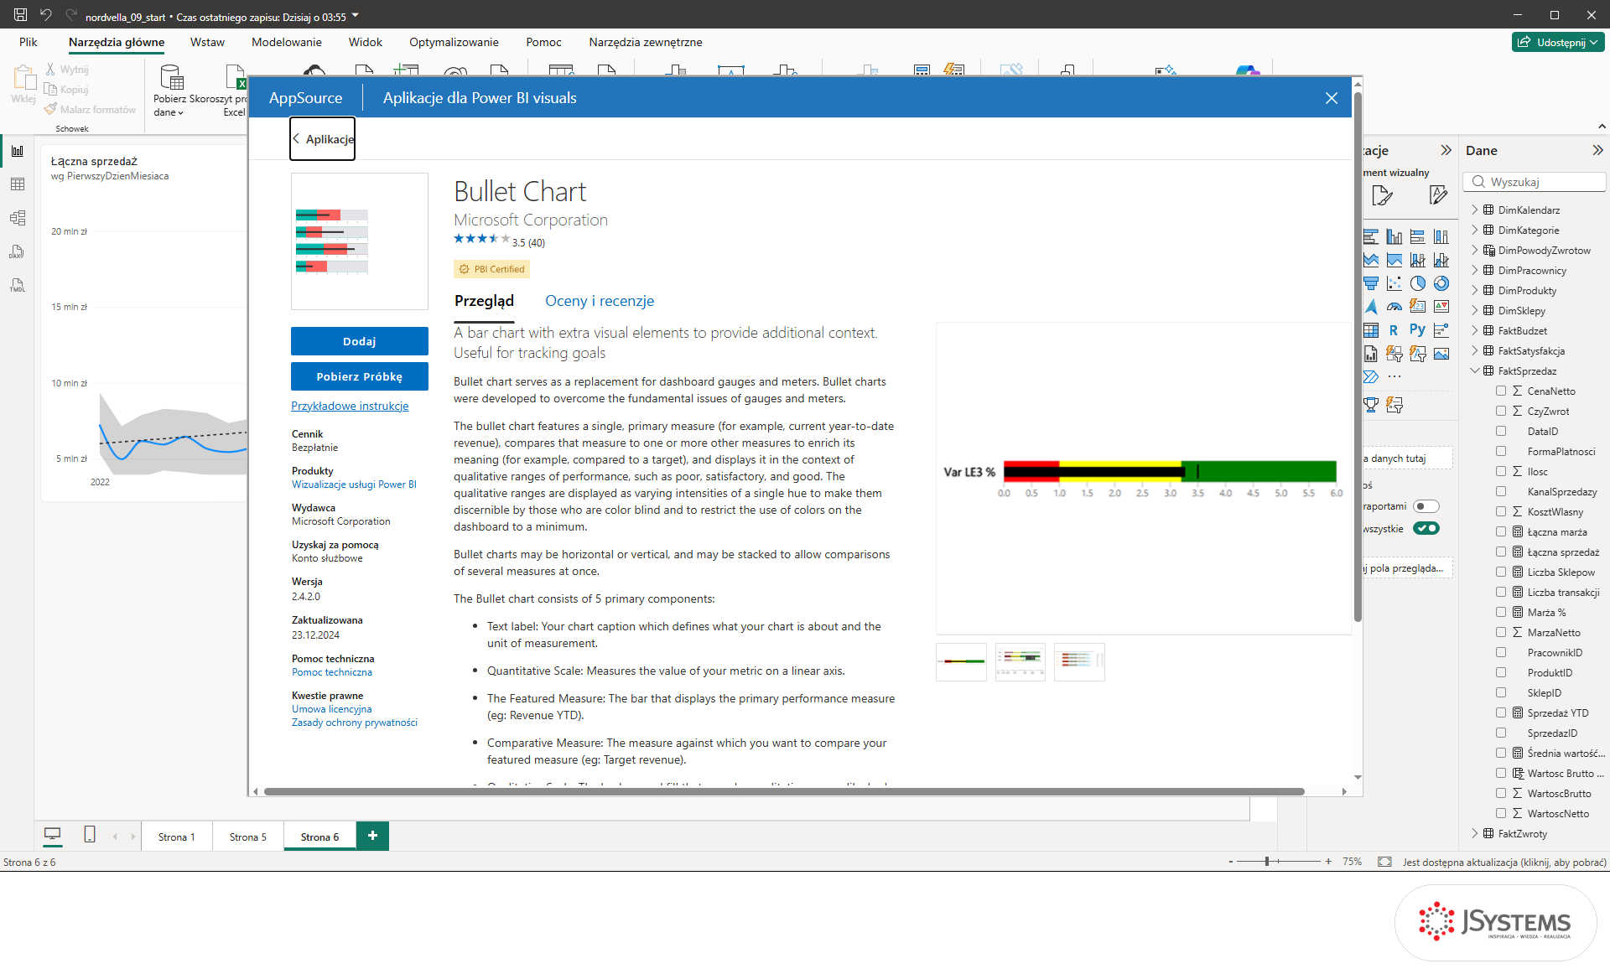Select donut chart visual
1610x974 pixels.
tap(1441, 283)
